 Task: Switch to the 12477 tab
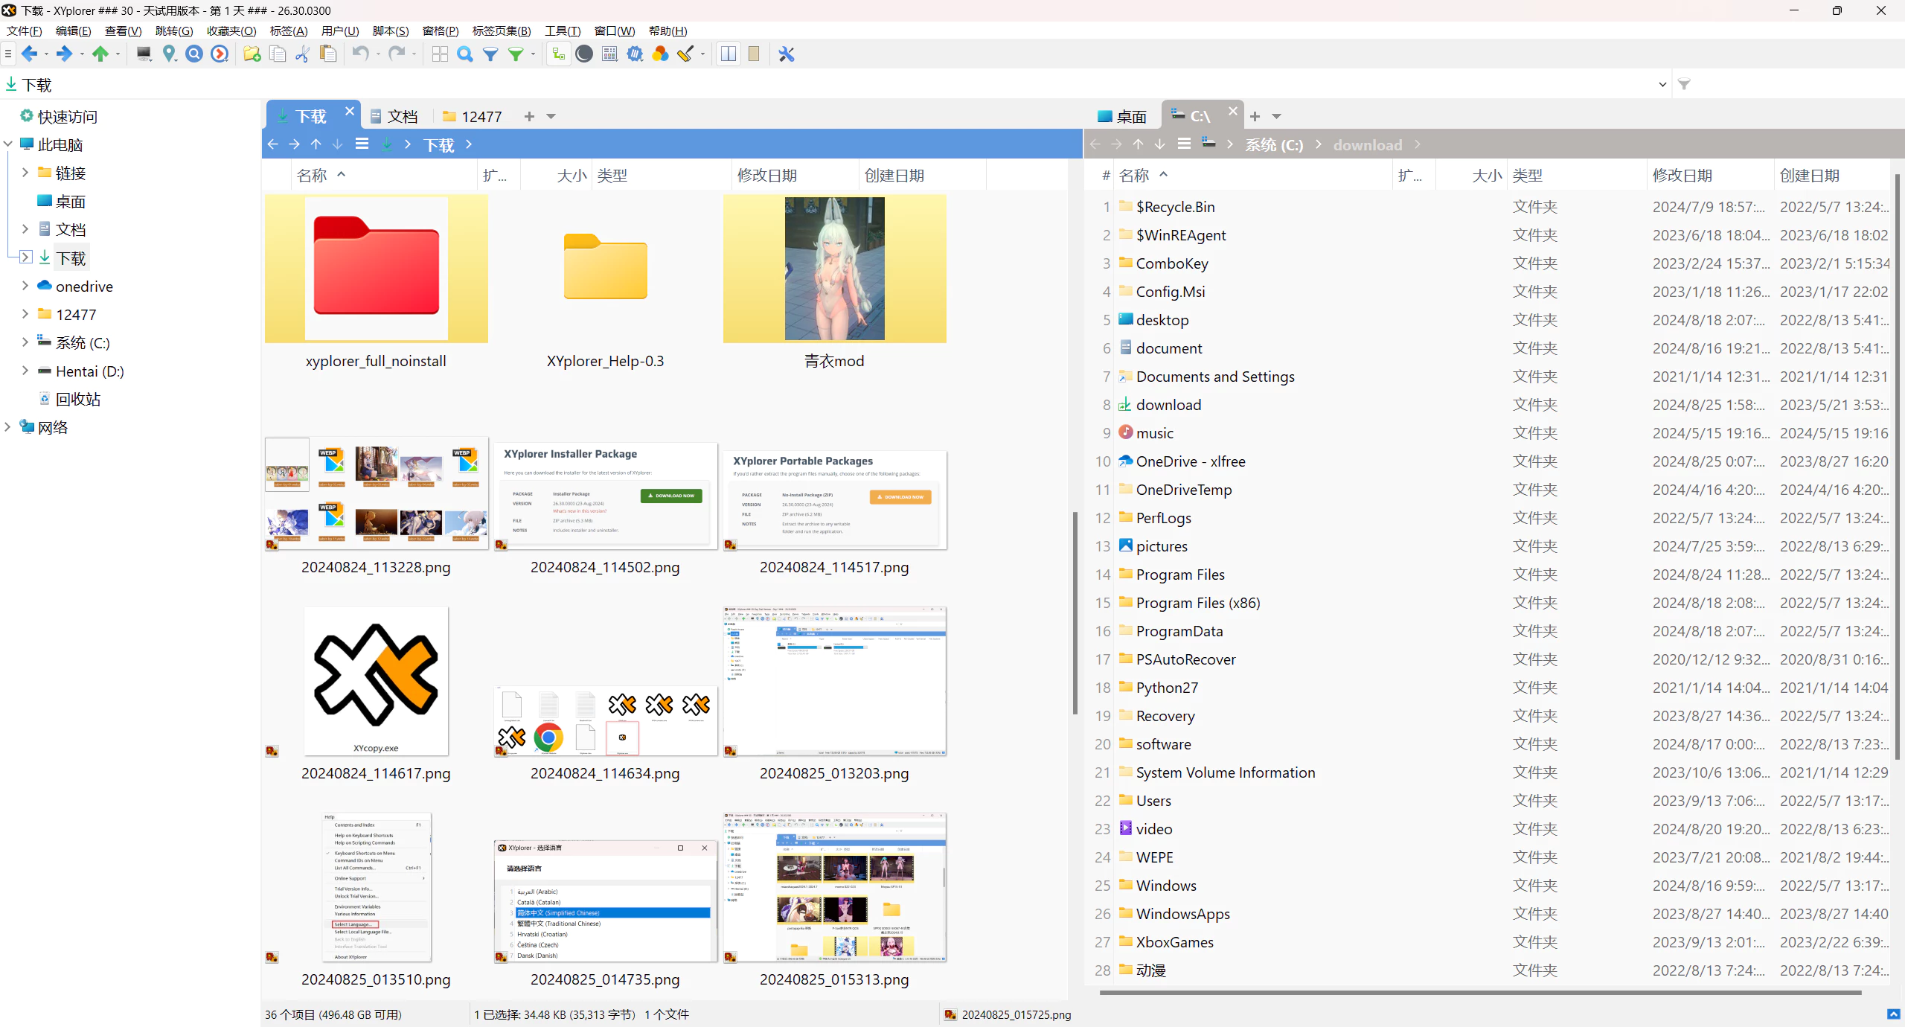coord(473,116)
